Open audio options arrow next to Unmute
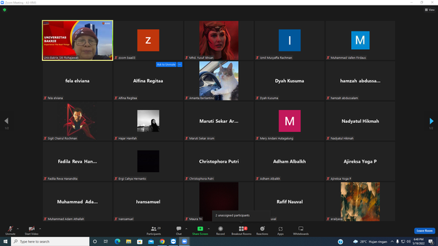The width and height of the screenshot is (438, 246). [18, 229]
